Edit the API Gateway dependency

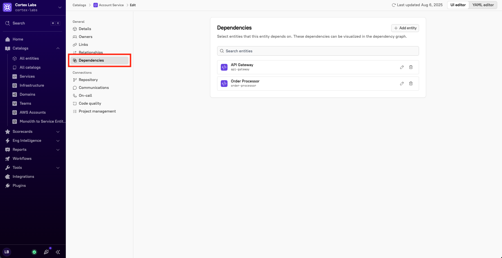point(402,67)
